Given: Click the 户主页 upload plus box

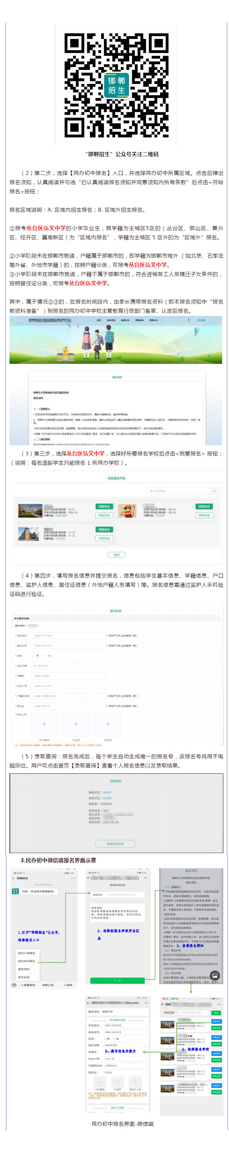Looking at the screenshot, I should pos(76,724).
